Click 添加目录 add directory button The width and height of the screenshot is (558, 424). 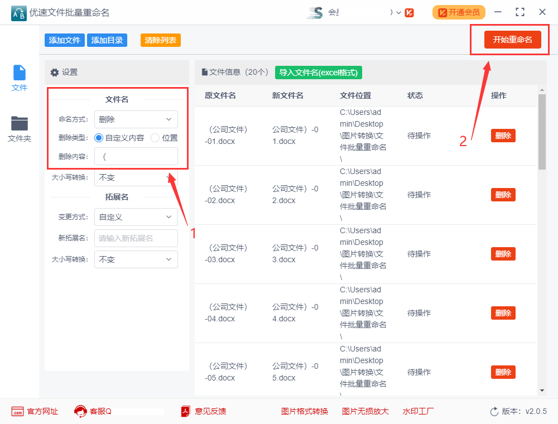point(107,40)
